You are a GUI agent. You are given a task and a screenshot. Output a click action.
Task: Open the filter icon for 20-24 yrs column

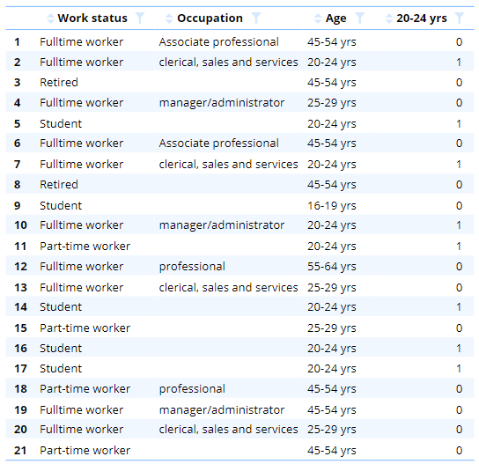point(459,18)
